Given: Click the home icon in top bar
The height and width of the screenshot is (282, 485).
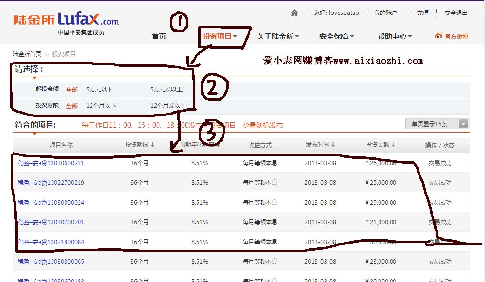Looking at the screenshot, I should [294, 13].
